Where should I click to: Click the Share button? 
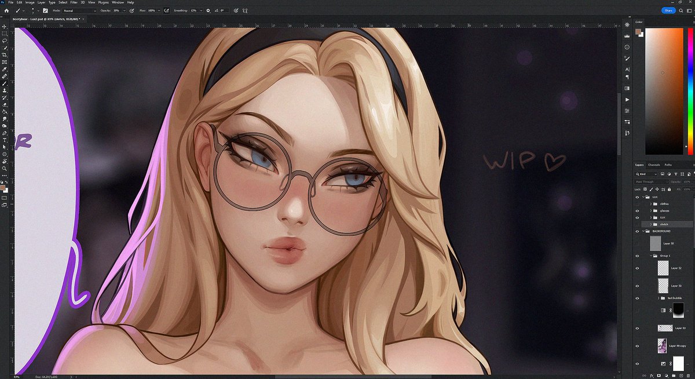[x=669, y=10]
